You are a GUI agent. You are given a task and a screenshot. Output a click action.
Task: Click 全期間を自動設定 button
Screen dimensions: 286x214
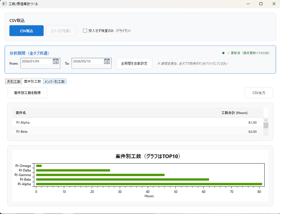pyautogui.click(x=134, y=64)
